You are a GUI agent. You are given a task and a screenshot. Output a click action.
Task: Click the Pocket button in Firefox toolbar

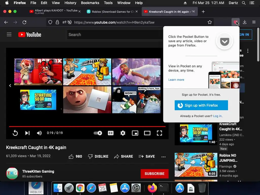235,22
